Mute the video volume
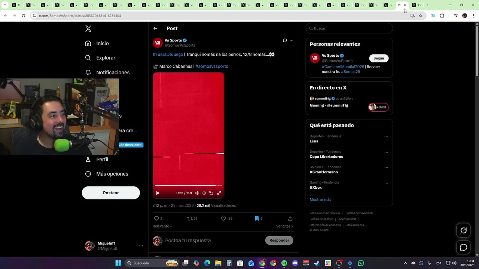This screenshot has height=269, width=479. (197, 193)
